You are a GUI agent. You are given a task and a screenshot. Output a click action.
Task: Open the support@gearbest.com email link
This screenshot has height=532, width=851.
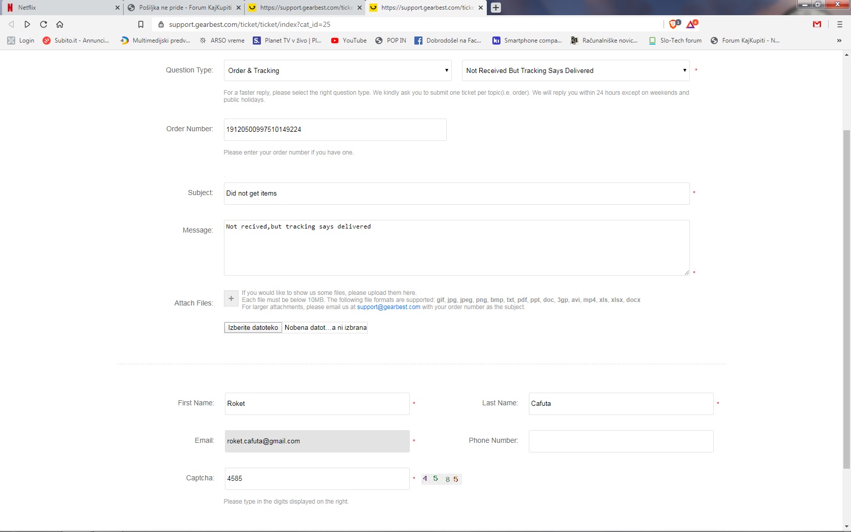coord(389,307)
